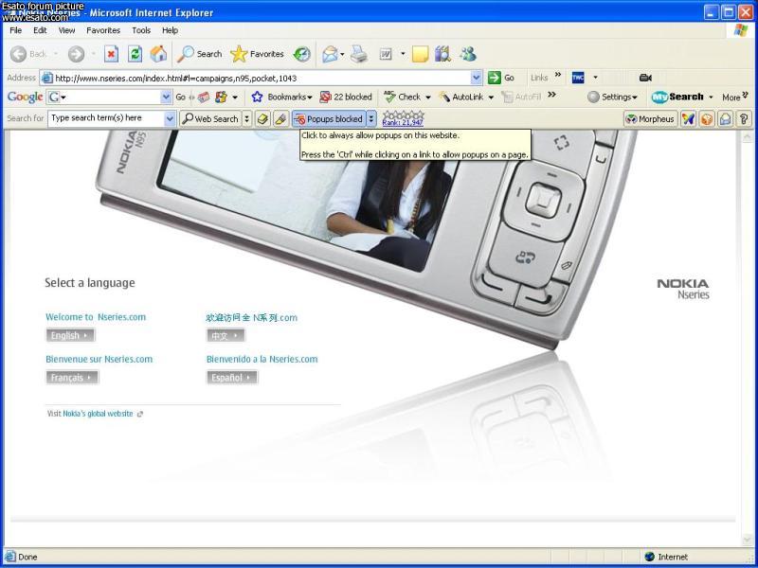Stop page loading with red X icon

pyautogui.click(x=111, y=54)
